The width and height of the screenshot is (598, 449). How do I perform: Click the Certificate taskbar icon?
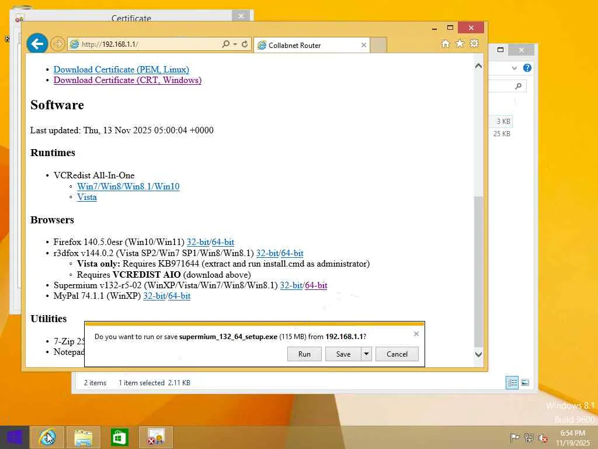point(155,437)
